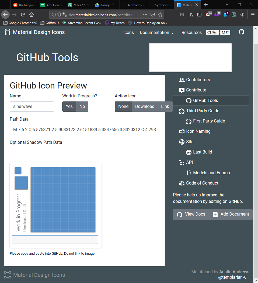Open Models and Enums link
Image resolution: width=258 pixels, height=283 pixels.
pos(211,173)
